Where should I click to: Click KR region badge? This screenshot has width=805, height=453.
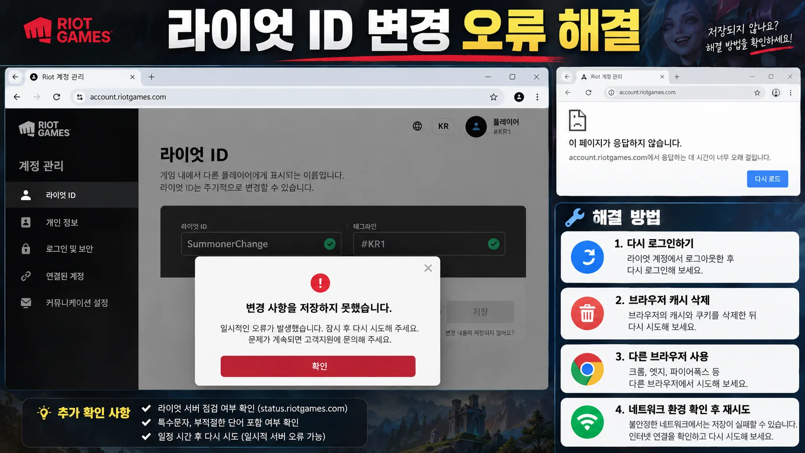pyautogui.click(x=443, y=126)
